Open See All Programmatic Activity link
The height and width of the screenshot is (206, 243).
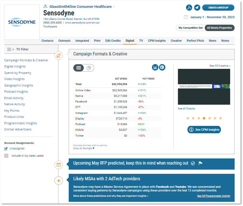214,196
